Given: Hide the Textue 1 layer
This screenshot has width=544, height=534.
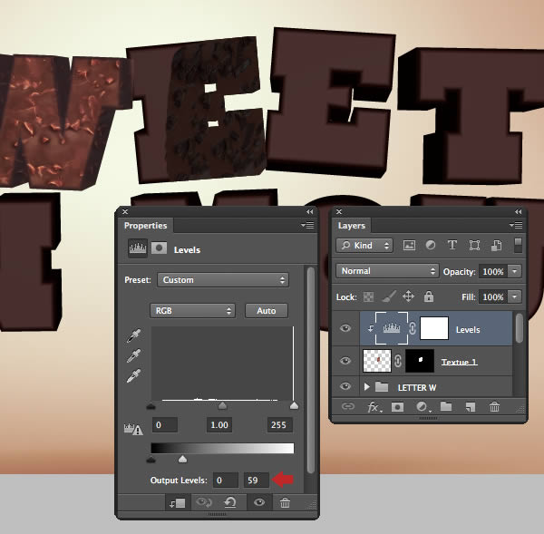Looking at the screenshot, I should [x=345, y=361].
